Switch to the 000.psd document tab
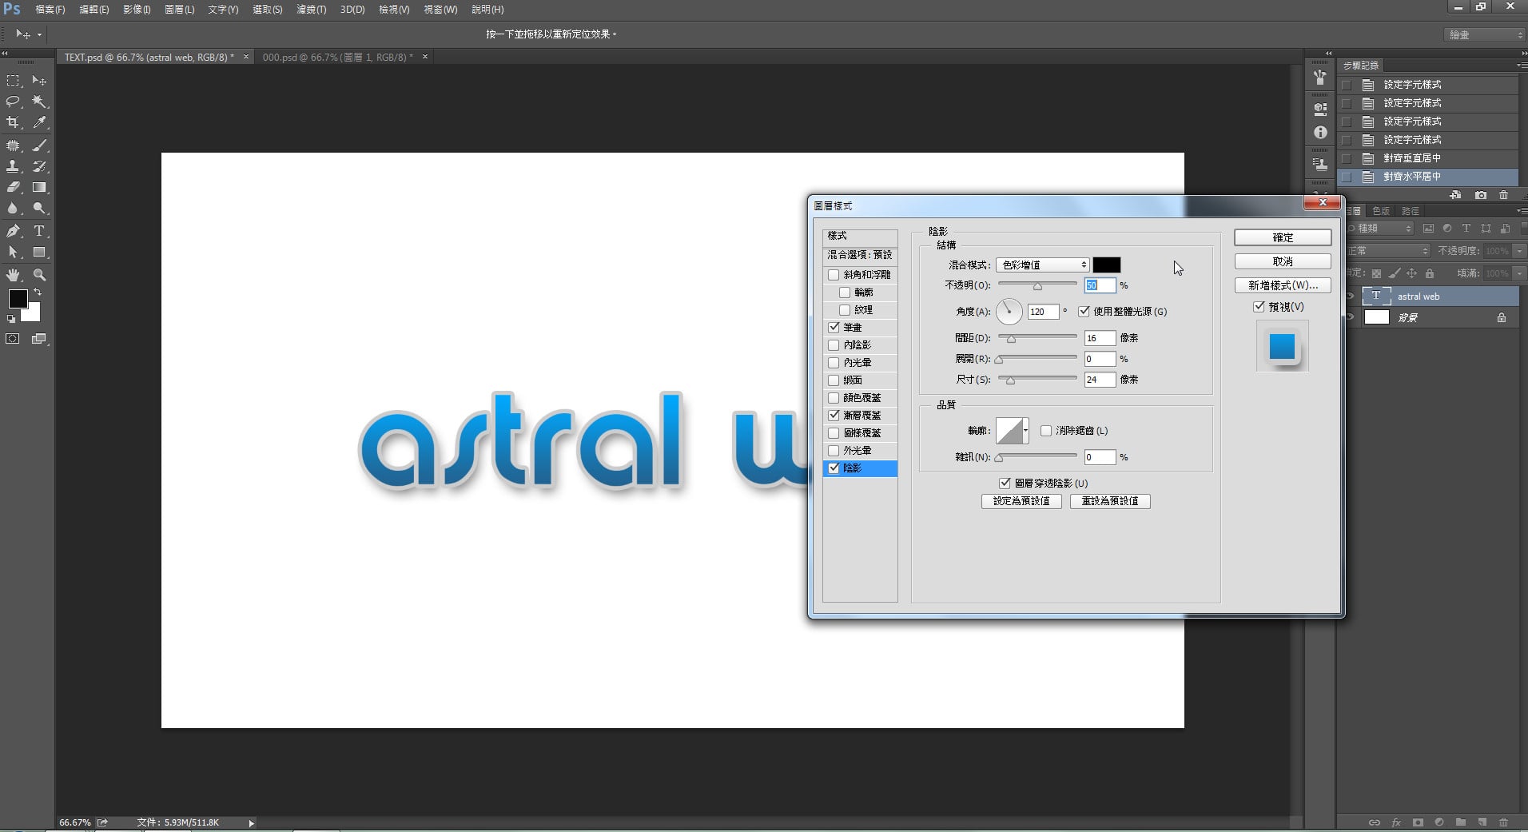The image size is (1528, 832). tap(337, 58)
